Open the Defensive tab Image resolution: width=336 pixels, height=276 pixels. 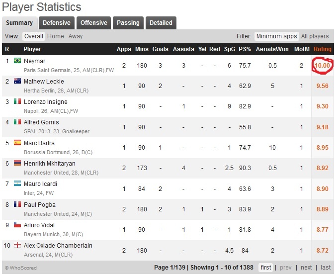pos(56,23)
